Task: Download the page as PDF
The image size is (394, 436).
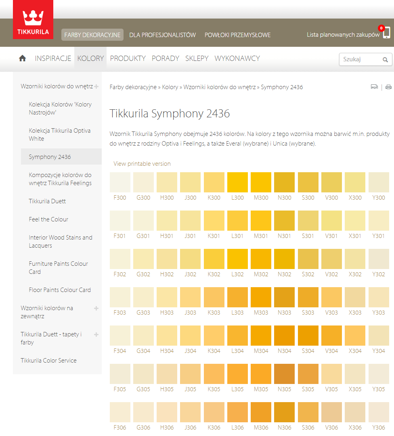Action: 374,87
